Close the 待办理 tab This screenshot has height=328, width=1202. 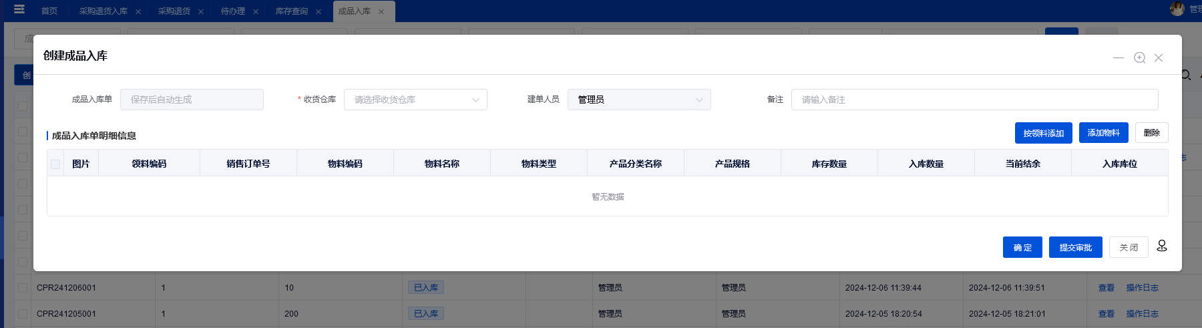tap(256, 11)
